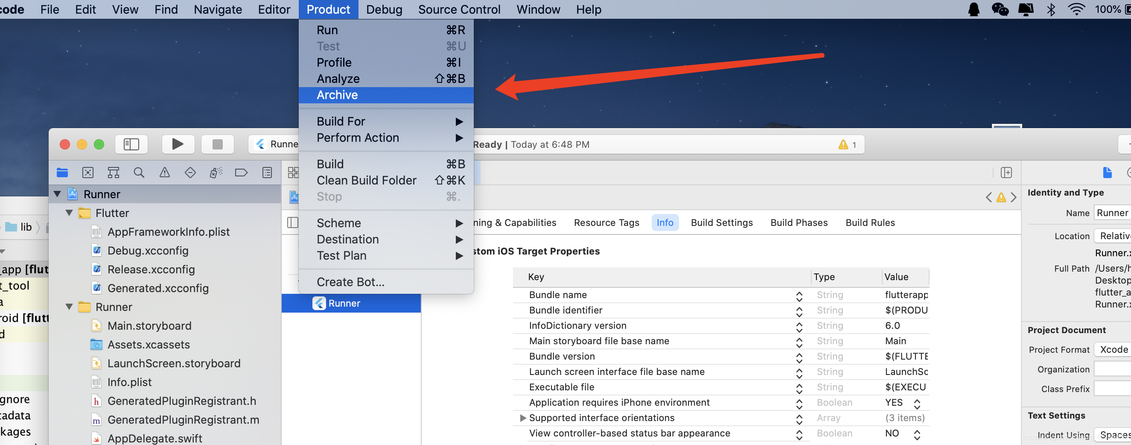Click the Name field containing Runner
1131x445 pixels.
(1112, 213)
